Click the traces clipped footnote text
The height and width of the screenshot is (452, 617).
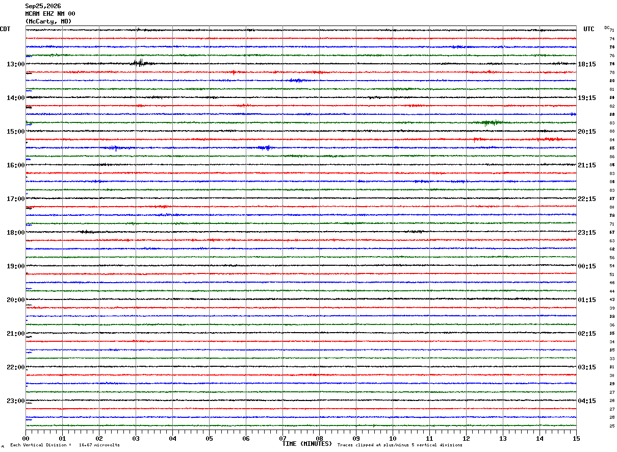tap(400, 445)
